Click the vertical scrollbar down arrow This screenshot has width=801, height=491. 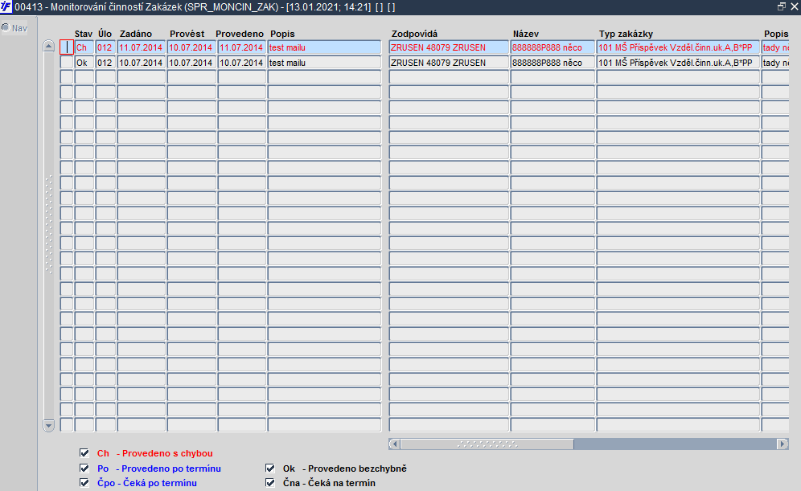(48, 425)
